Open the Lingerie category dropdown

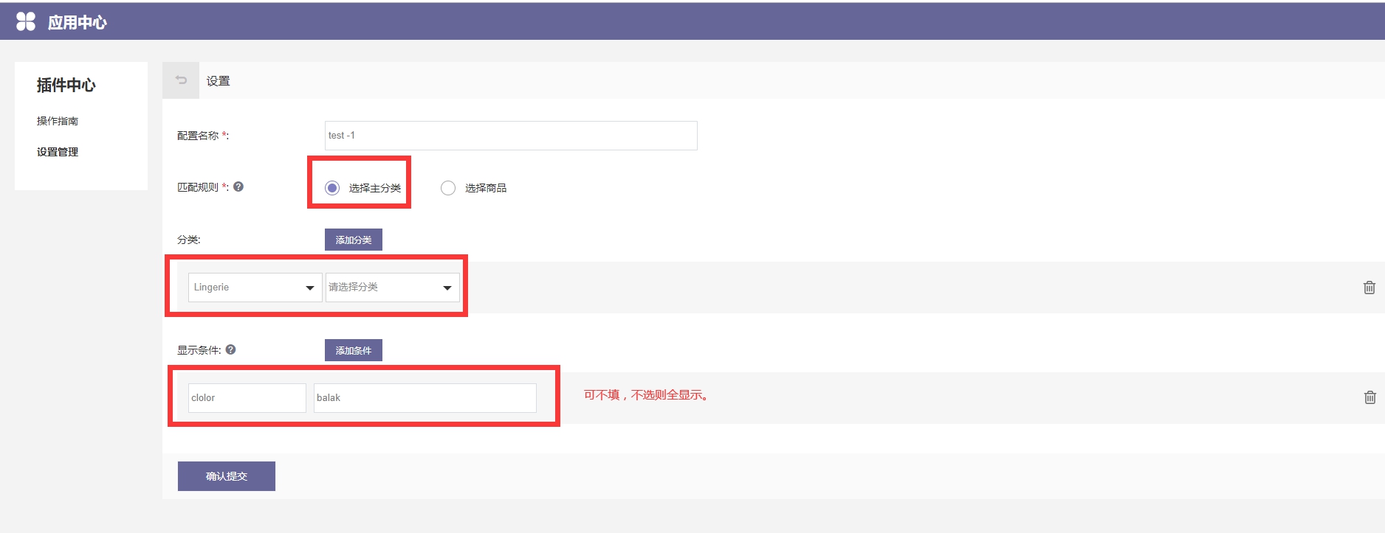click(255, 288)
